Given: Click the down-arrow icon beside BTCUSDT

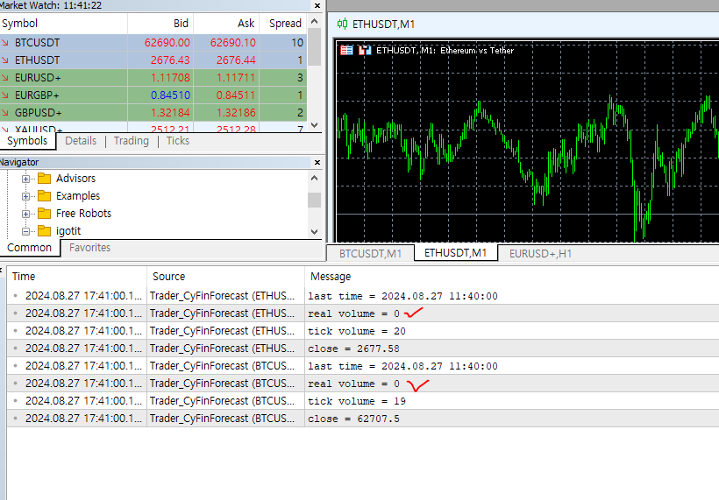Looking at the screenshot, I should tap(5, 43).
